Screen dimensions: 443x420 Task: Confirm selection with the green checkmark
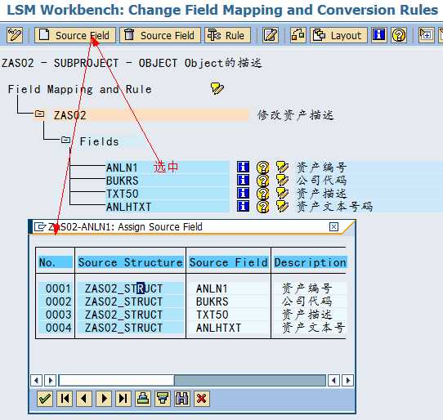click(x=45, y=399)
